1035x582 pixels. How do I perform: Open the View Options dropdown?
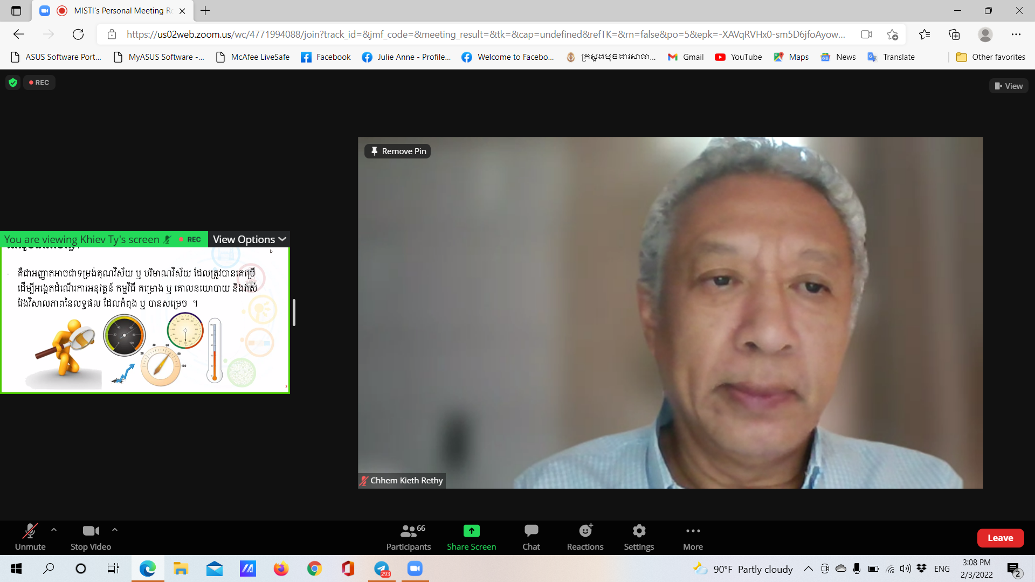pyautogui.click(x=249, y=239)
